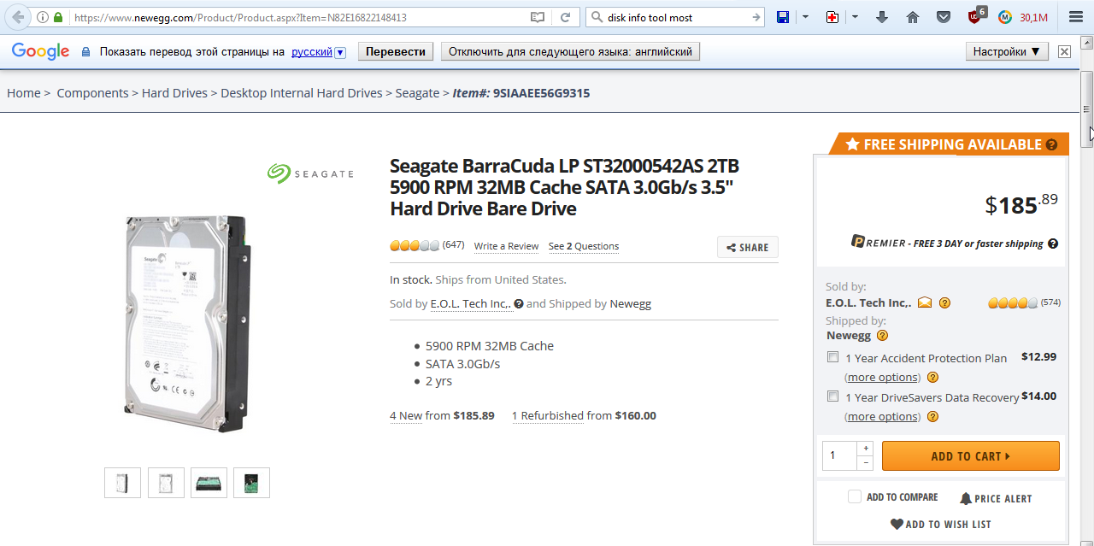Viewport: 1094px width, 546px height.
Task: Select translation language dropdown русский
Action: [x=318, y=52]
